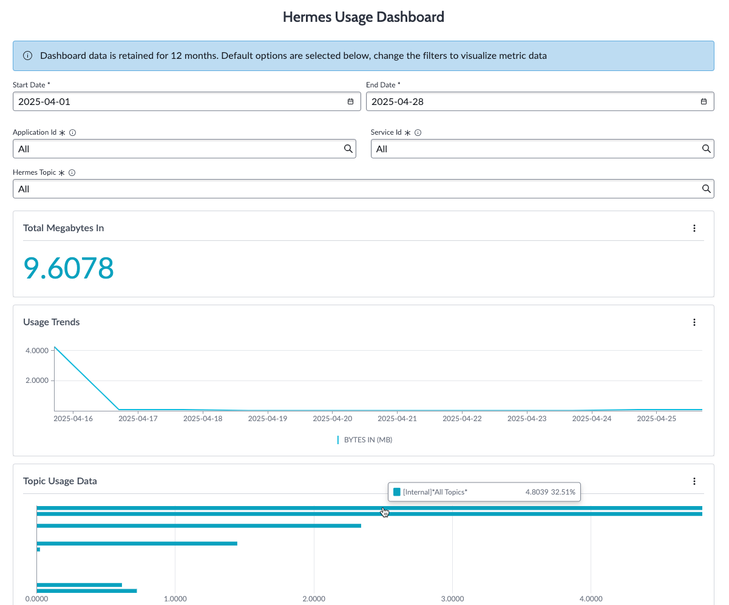The height and width of the screenshot is (605, 729).
Task: Open the Application Id combo box
Action: [185, 149]
